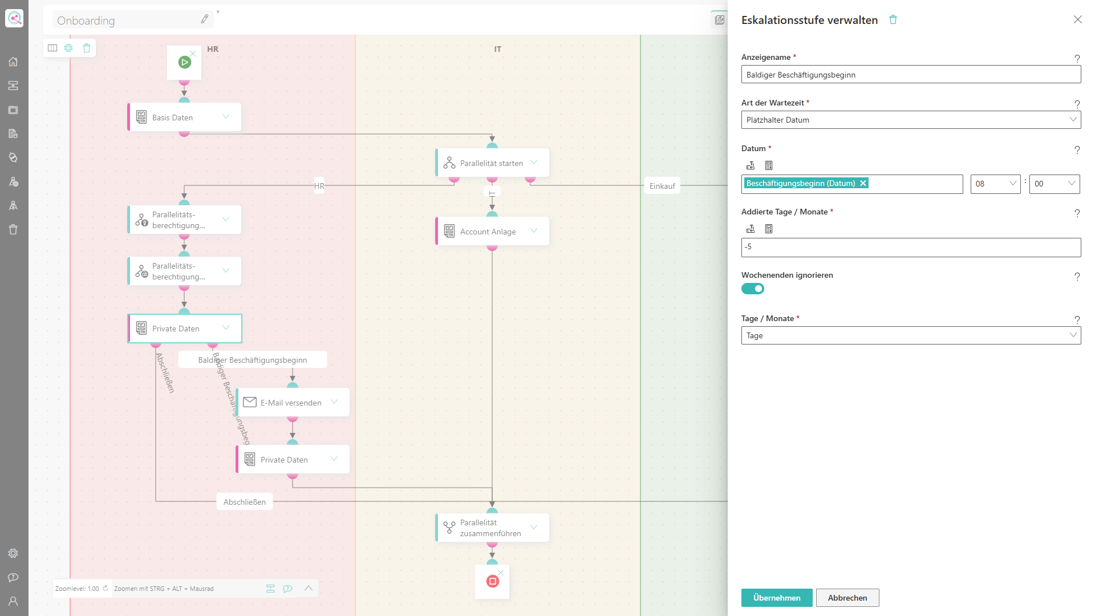Open the hour dropdown showing 08
This screenshot has height=616, width=1095.
point(995,184)
